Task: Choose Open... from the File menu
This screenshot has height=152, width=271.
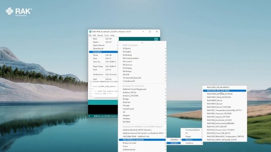Action: coord(103,42)
